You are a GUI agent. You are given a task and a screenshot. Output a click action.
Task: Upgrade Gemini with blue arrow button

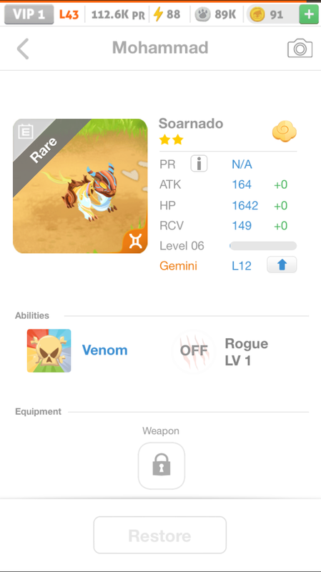282,265
